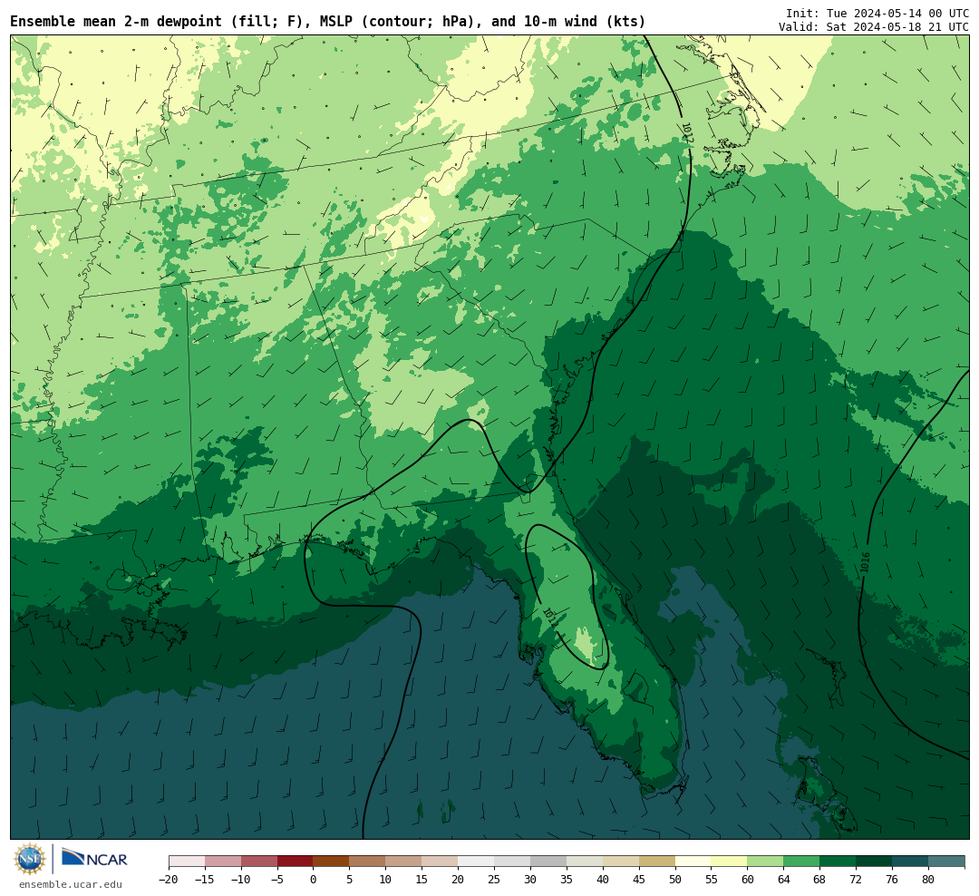Screen dimensions: 979x896
Task: Pick the 45 to 50 khaki swatch
Action: point(657,862)
